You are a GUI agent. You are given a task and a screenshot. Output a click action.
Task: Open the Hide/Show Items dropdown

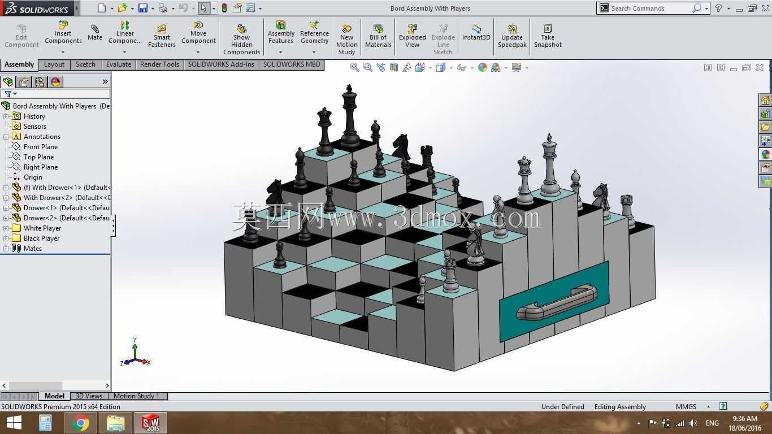click(x=471, y=68)
